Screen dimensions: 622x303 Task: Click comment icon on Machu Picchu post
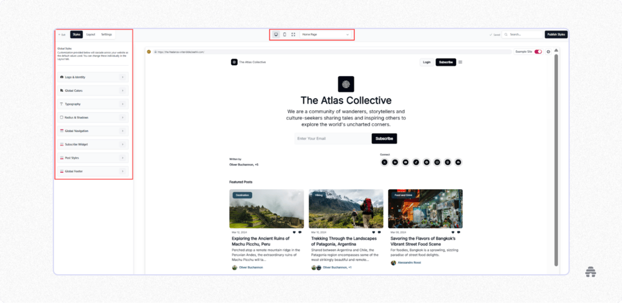[x=300, y=232]
